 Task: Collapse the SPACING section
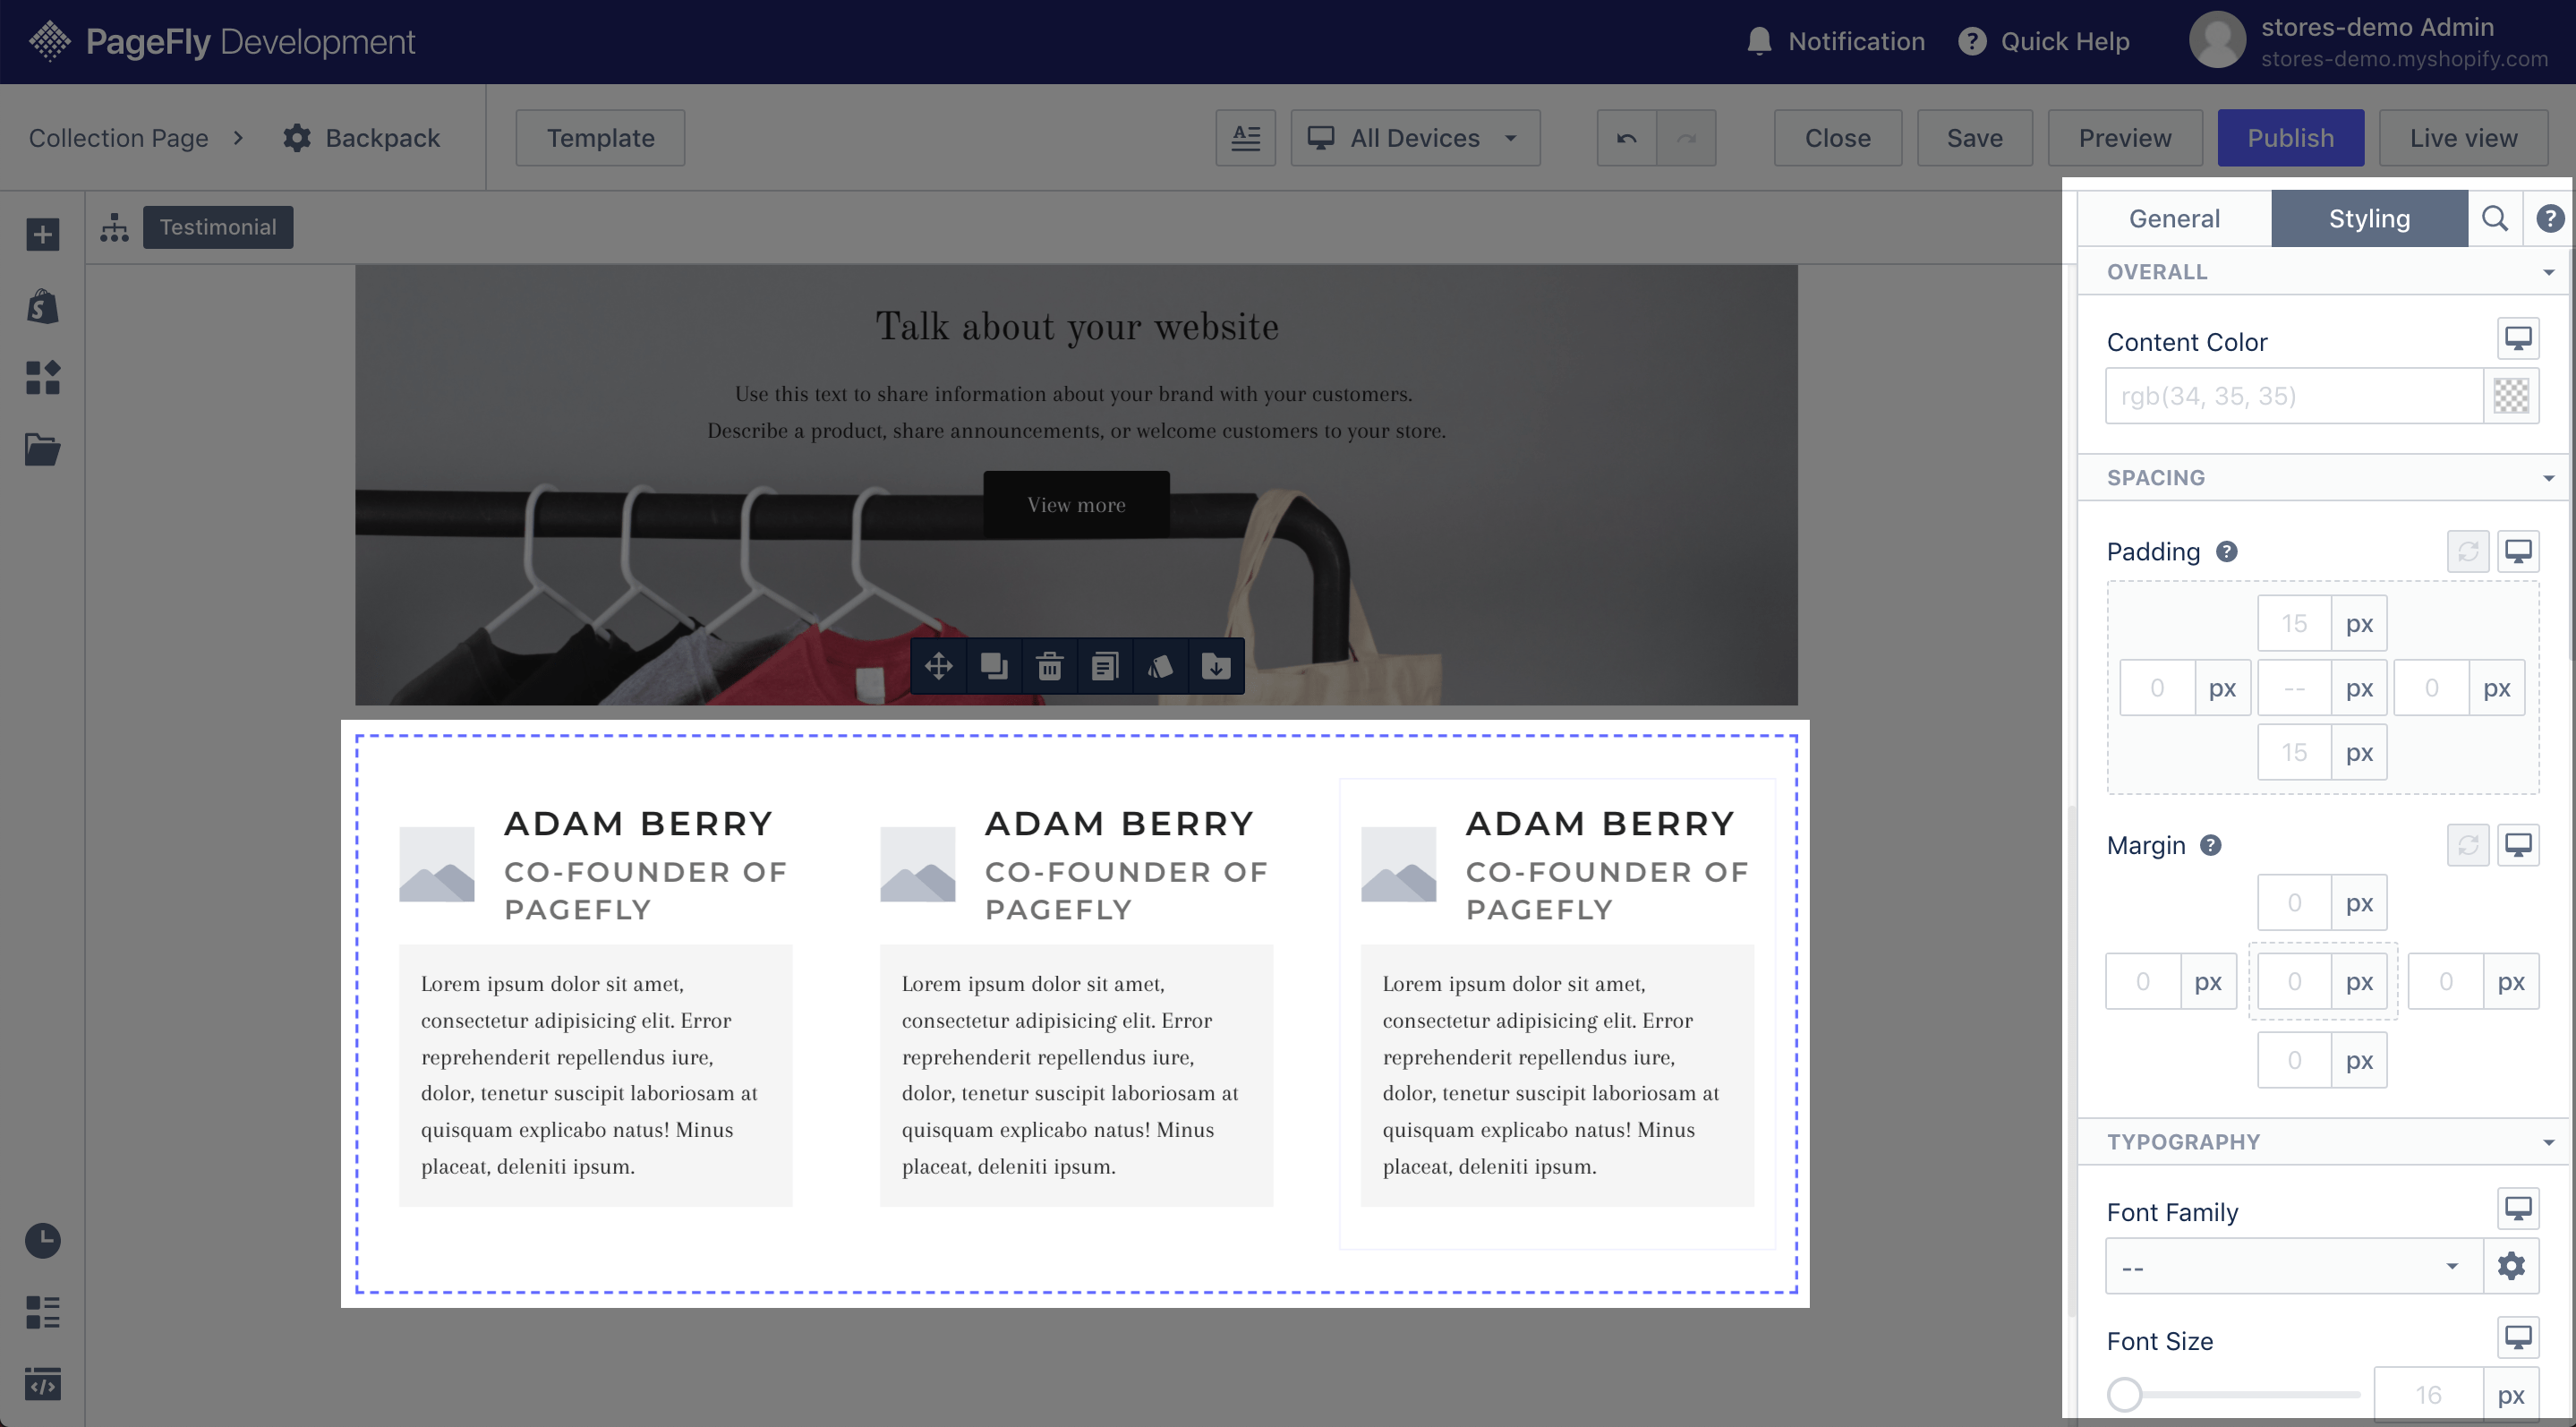point(2323,478)
